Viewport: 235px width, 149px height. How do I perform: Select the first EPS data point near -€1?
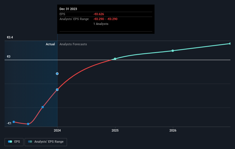14,122
